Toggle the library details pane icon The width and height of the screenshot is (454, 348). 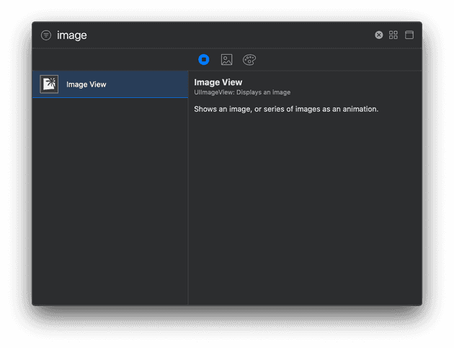pyautogui.click(x=409, y=35)
